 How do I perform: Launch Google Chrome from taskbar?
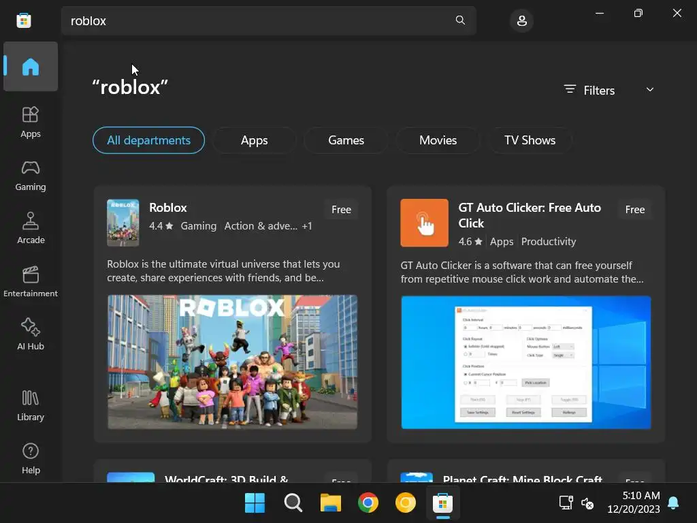pyautogui.click(x=368, y=503)
